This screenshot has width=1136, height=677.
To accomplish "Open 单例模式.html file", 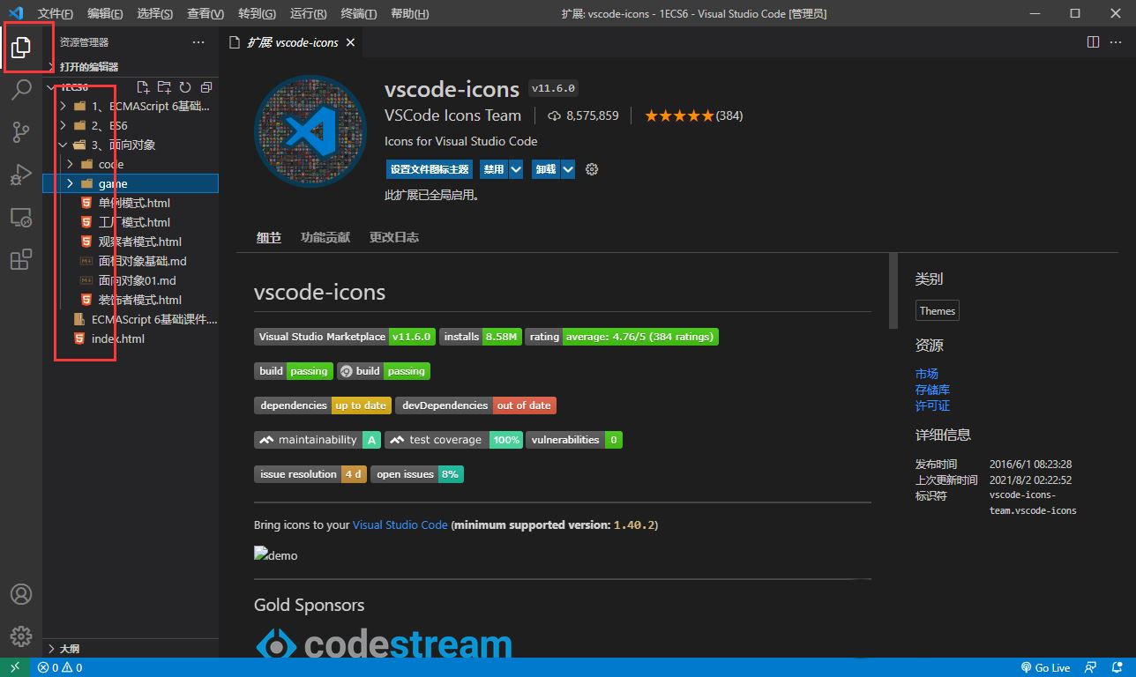I will [x=131, y=203].
